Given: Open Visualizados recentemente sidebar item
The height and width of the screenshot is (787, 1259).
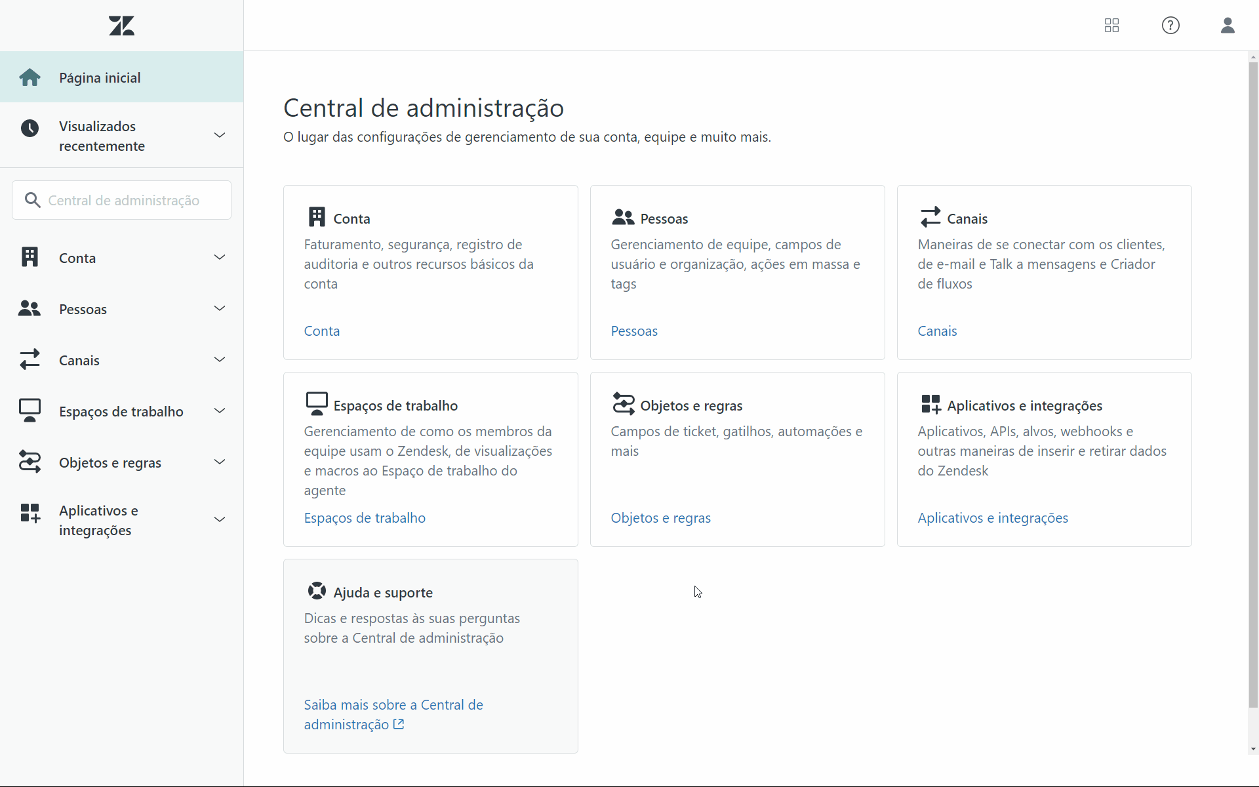Looking at the screenshot, I should (121, 136).
